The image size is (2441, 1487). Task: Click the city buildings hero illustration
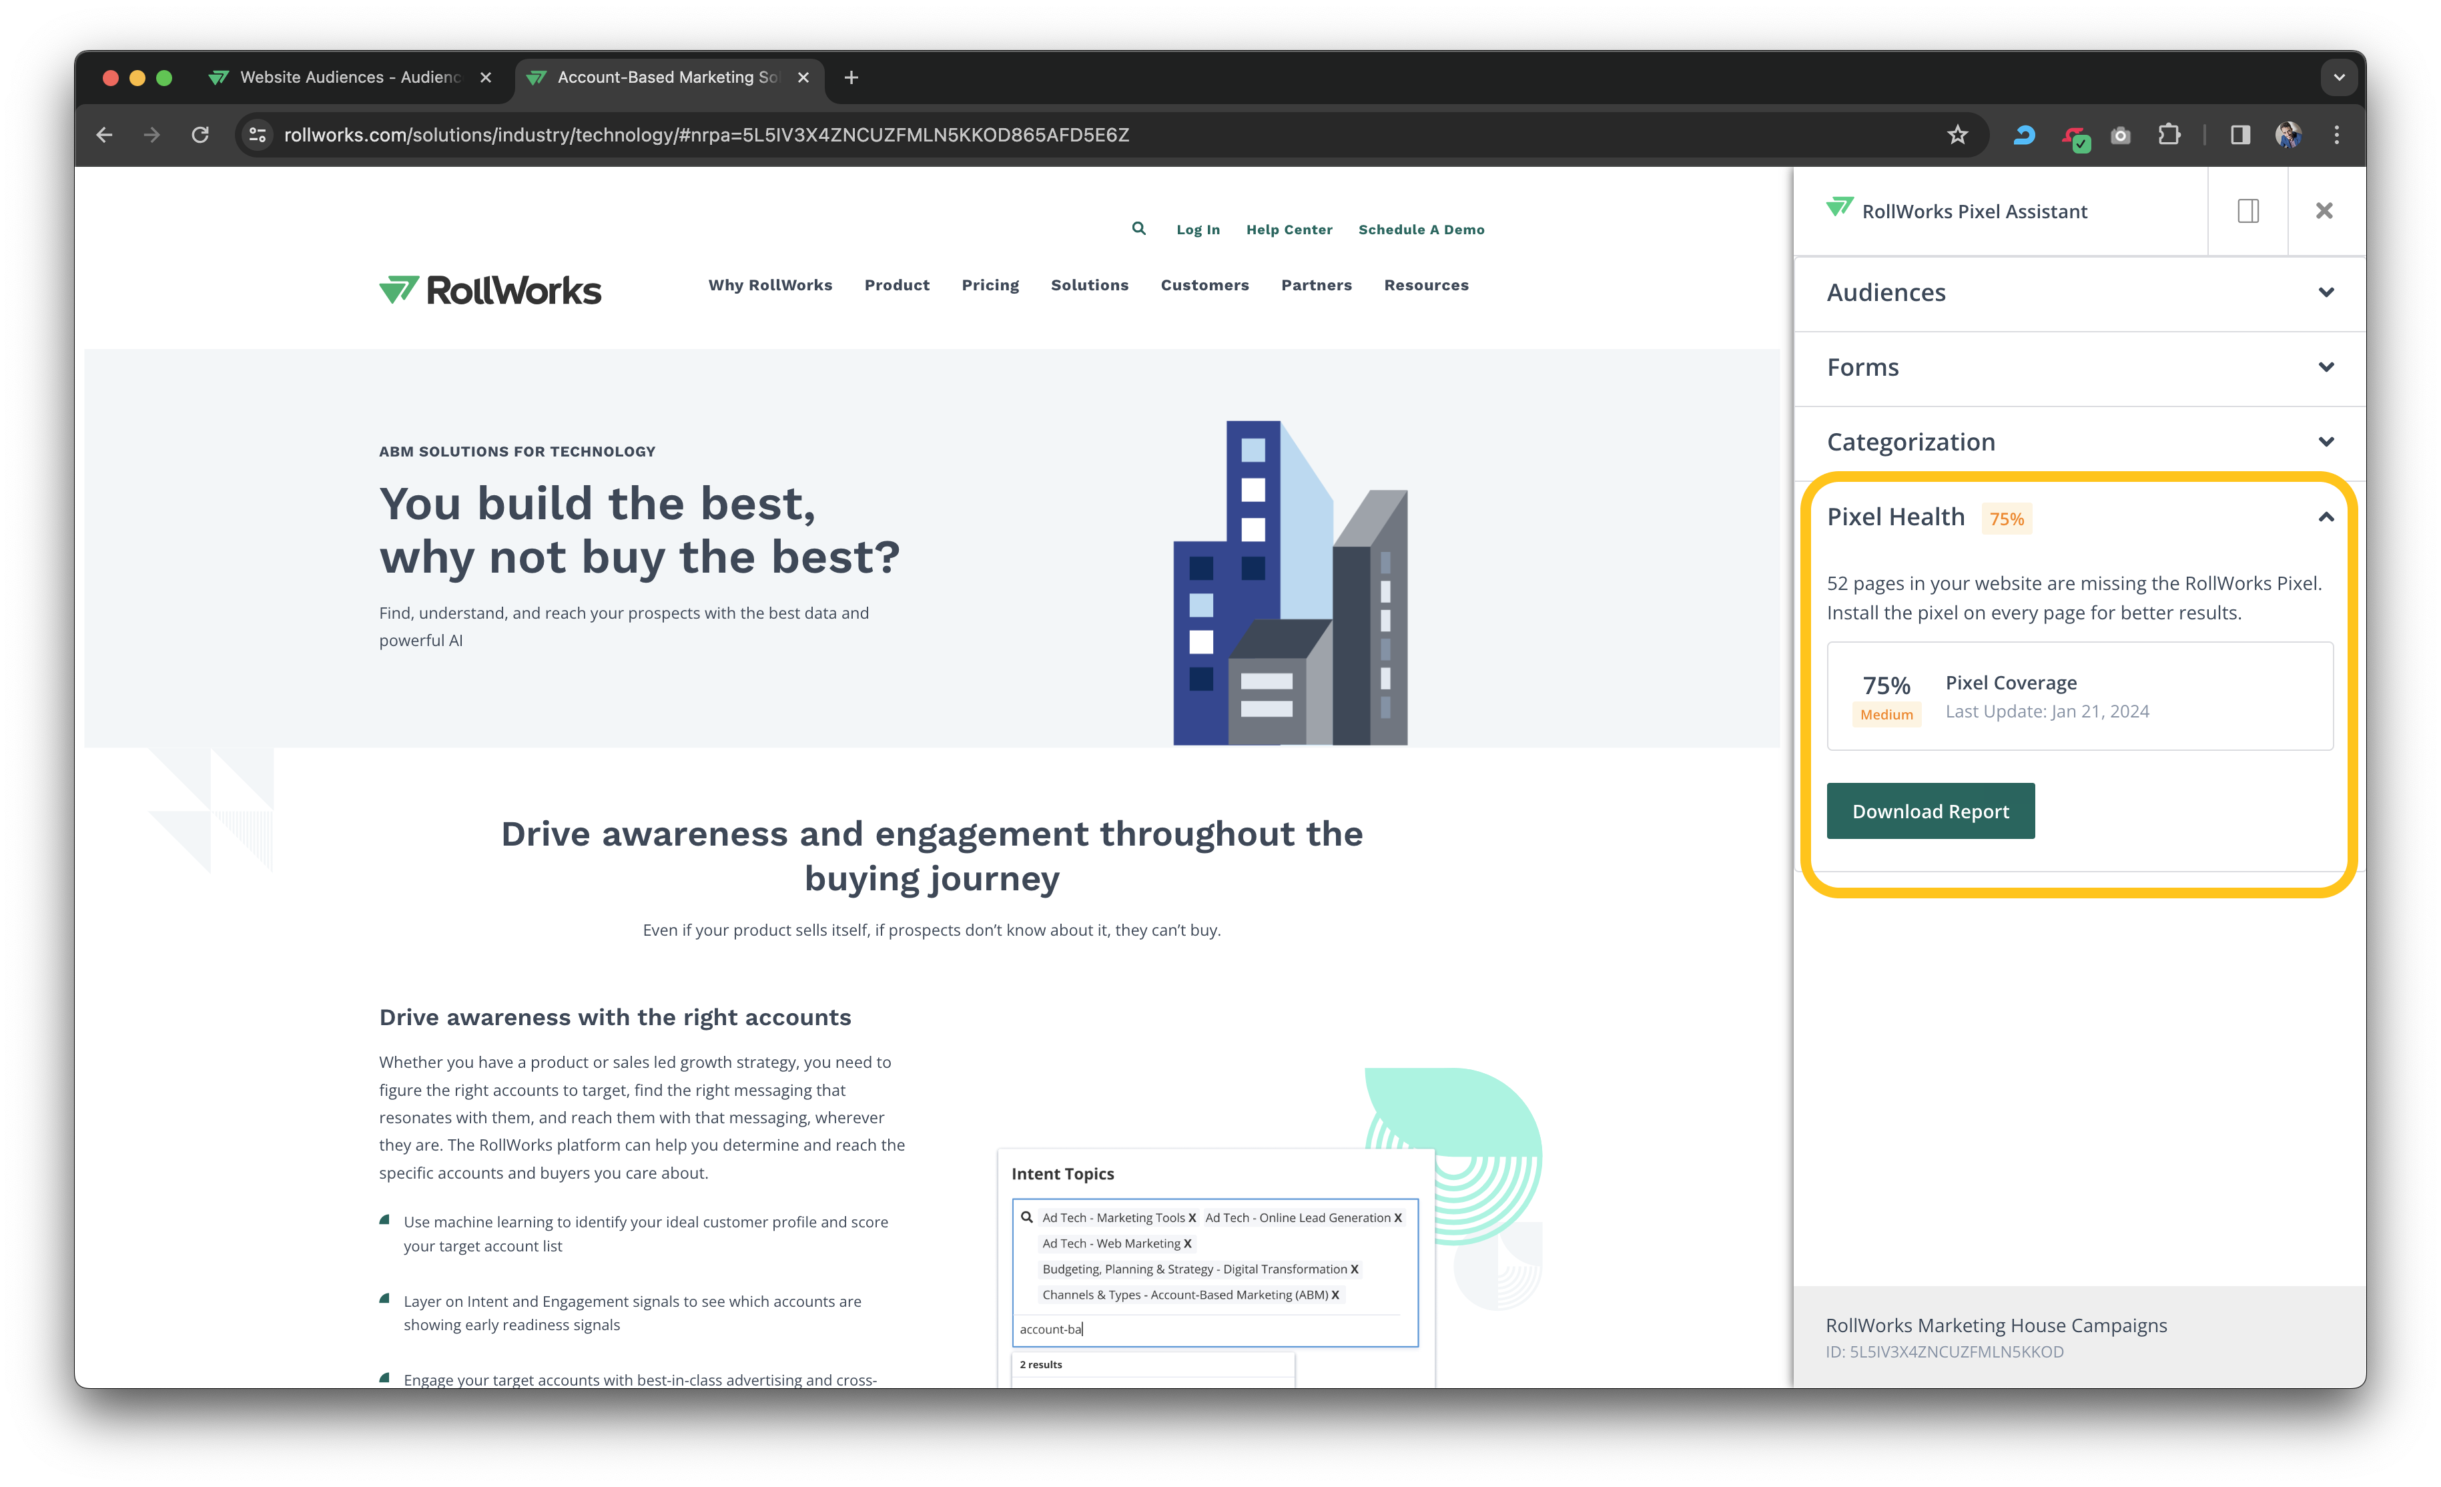point(1290,583)
